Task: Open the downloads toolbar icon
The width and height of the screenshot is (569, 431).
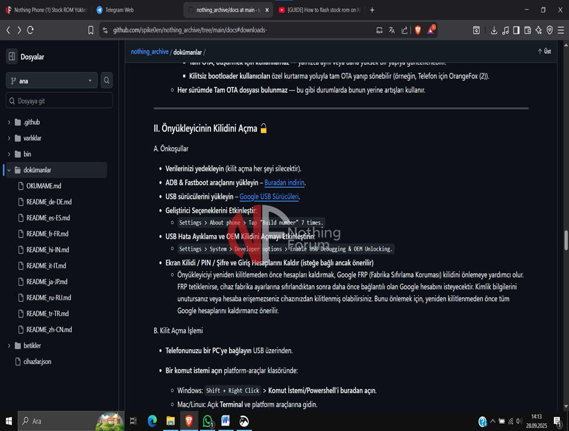Action: [x=494, y=30]
